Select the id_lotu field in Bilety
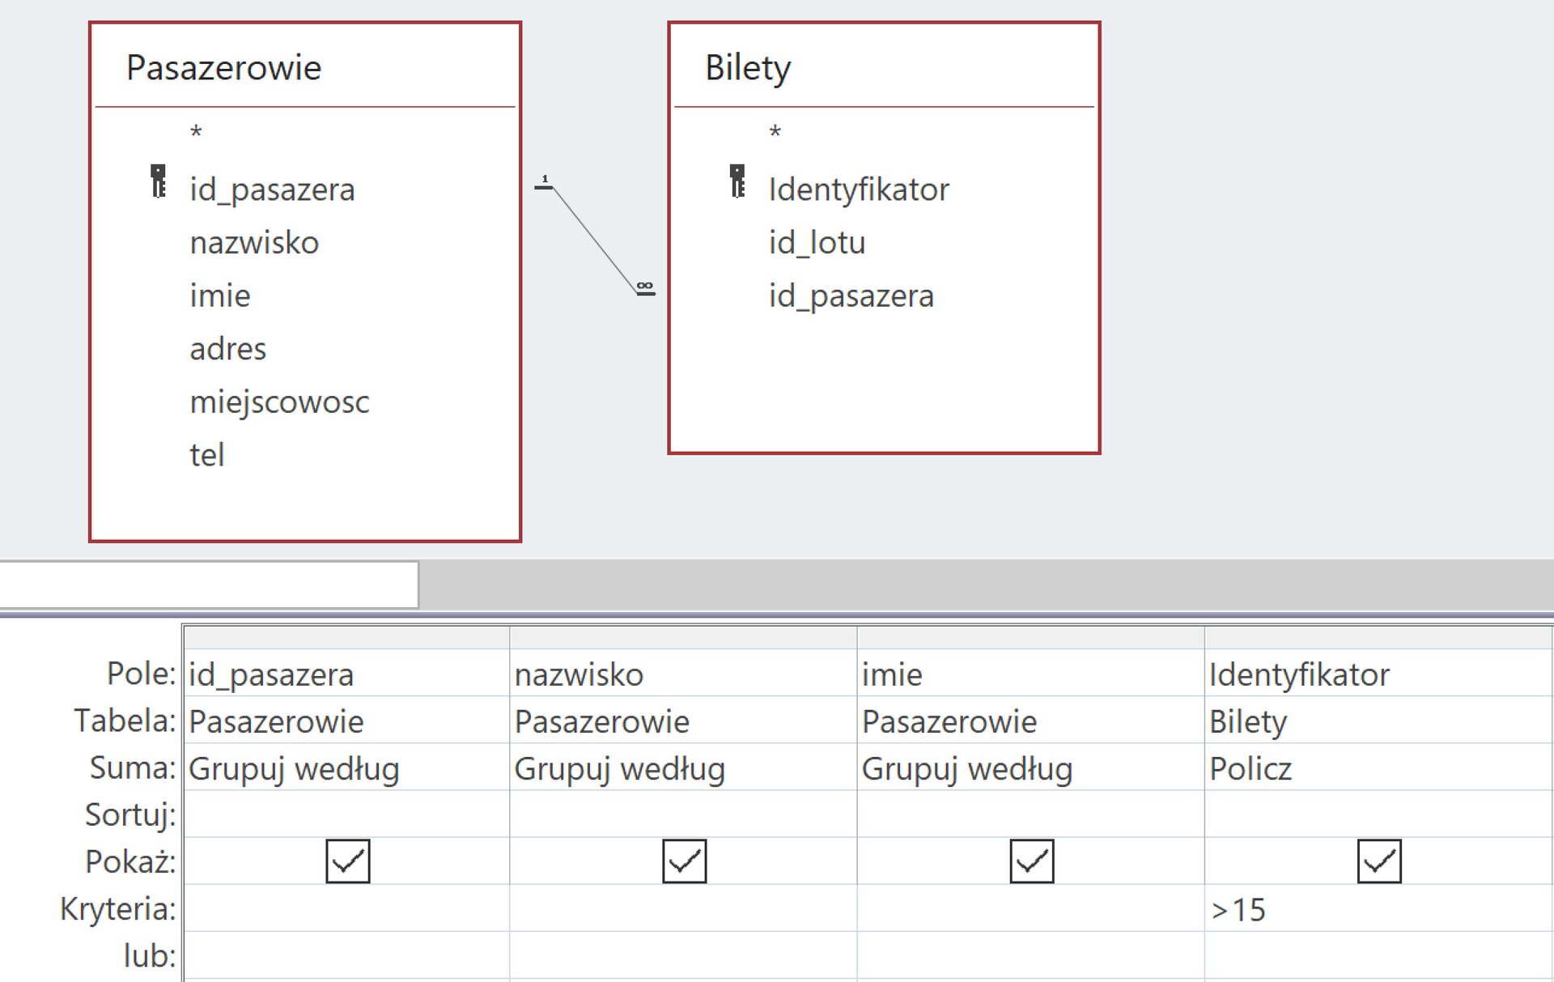This screenshot has height=982, width=1554. point(817,241)
